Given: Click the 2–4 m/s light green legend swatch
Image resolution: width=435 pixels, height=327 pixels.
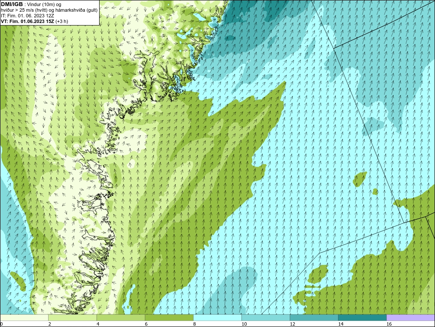Looking at the screenshot, I should point(73,317).
